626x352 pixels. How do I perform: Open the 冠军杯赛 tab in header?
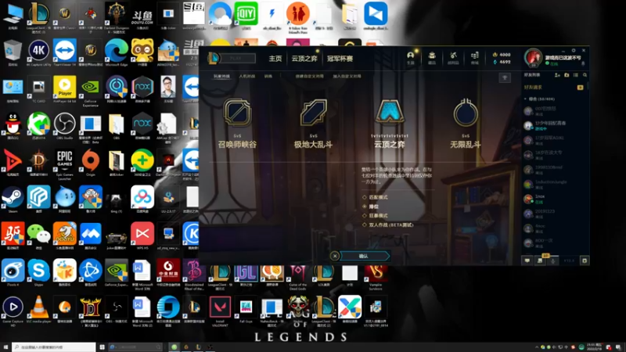[340, 59]
